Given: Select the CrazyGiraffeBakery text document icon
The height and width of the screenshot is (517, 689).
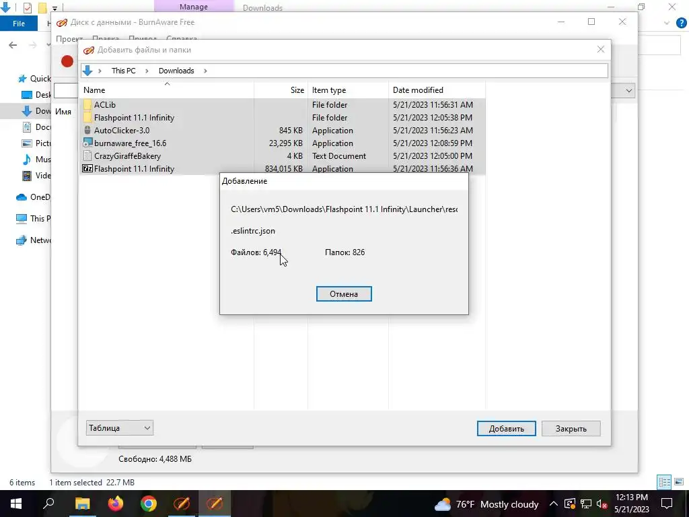Looking at the screenshot, I should pyautogui.click(x=87, y=156).
